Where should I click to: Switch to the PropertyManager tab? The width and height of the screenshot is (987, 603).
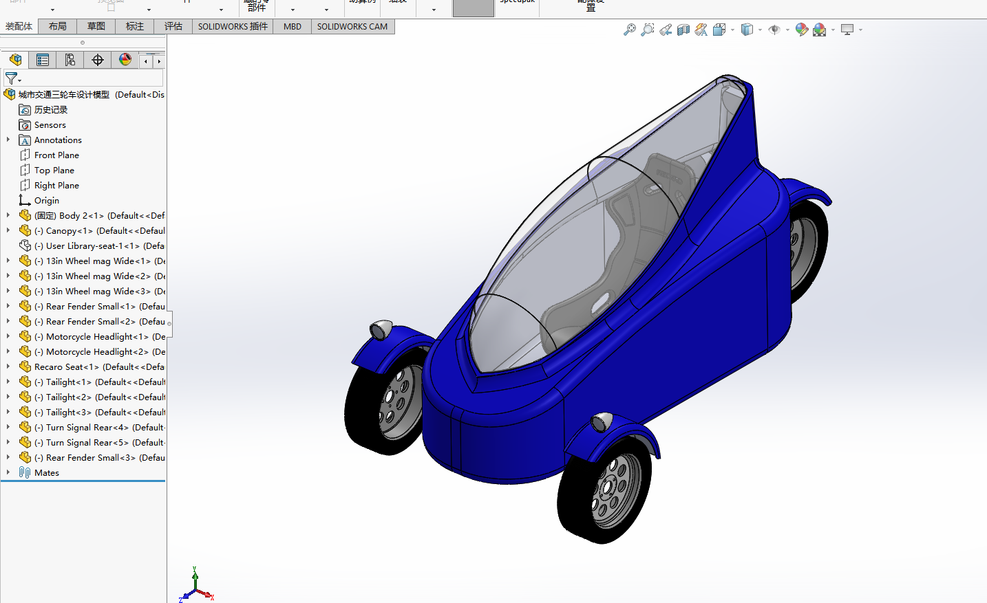(43, 60)
